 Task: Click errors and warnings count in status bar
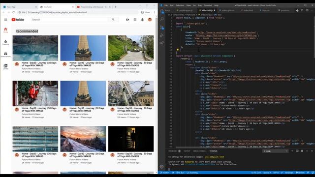[180, 173]
